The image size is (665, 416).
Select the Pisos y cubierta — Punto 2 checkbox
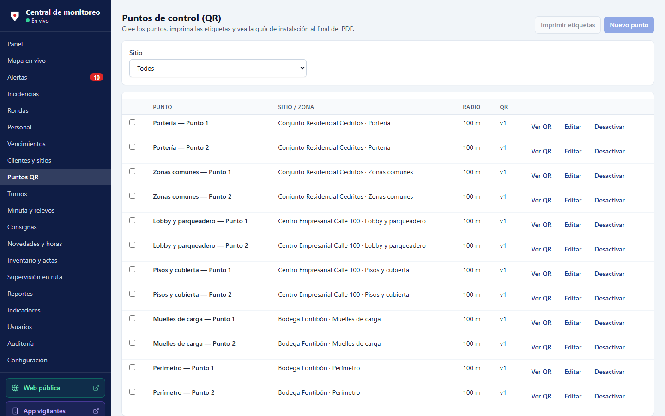(133, 294)
